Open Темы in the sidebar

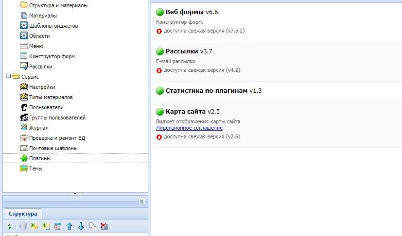pos(35,169)
